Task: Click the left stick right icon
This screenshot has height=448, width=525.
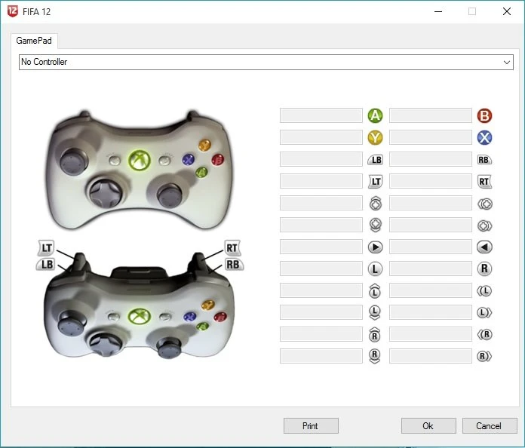Action: pos(484,313)
